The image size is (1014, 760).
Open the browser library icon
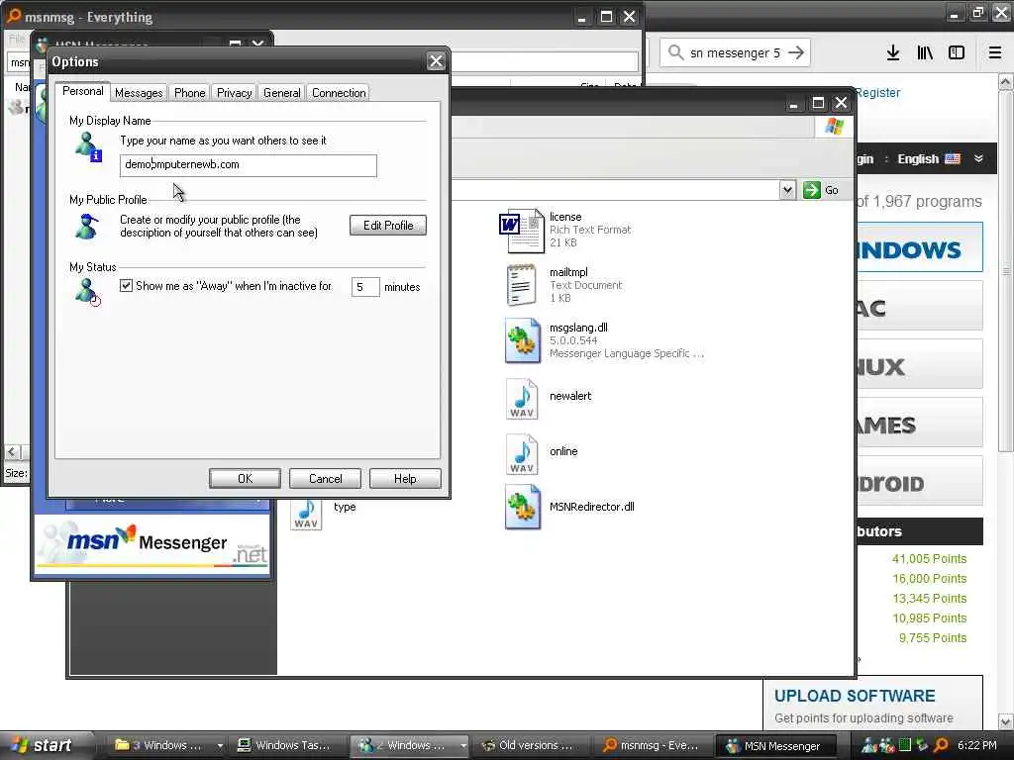925,52
